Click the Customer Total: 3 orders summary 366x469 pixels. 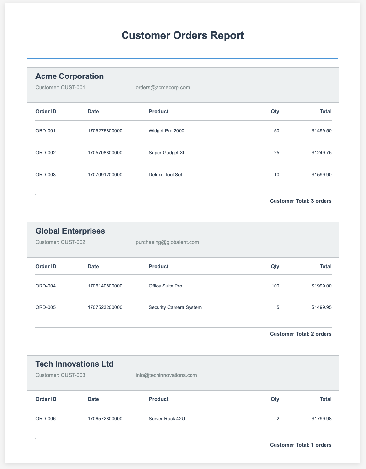[301, 201]
